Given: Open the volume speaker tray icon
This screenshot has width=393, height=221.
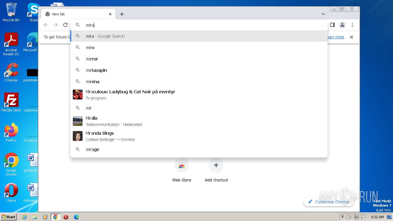Looking at the screenshot, I should (349, 217).
